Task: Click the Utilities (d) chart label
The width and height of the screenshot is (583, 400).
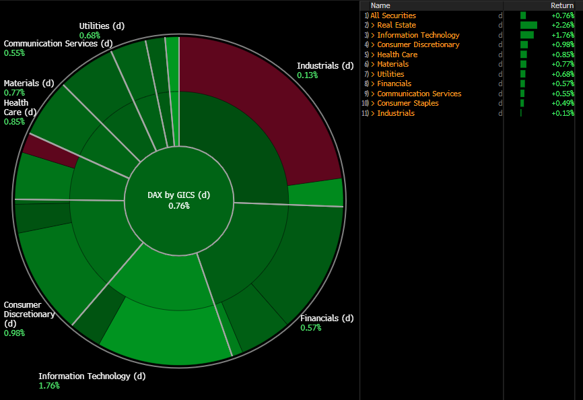Action: point(102,26)
